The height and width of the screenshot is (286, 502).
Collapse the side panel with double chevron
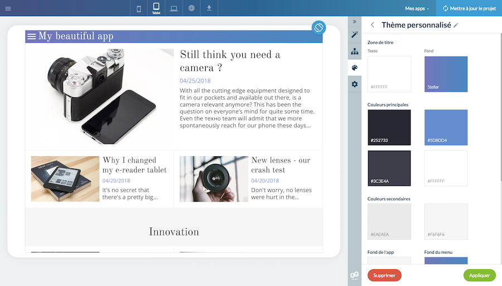pyautogui.click(x=355, y=21)
